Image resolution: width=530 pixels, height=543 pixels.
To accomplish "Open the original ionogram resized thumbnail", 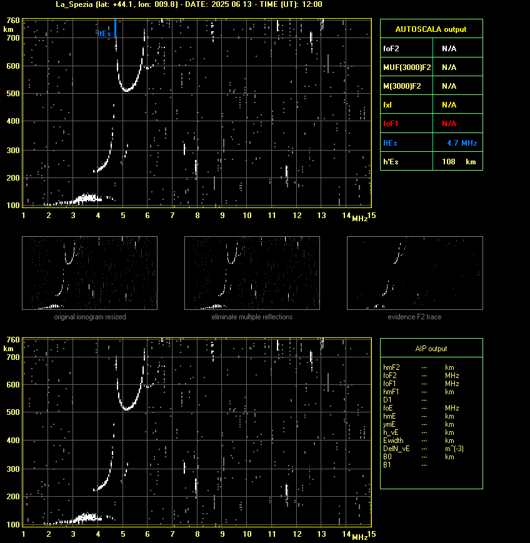I will [90, 273].
